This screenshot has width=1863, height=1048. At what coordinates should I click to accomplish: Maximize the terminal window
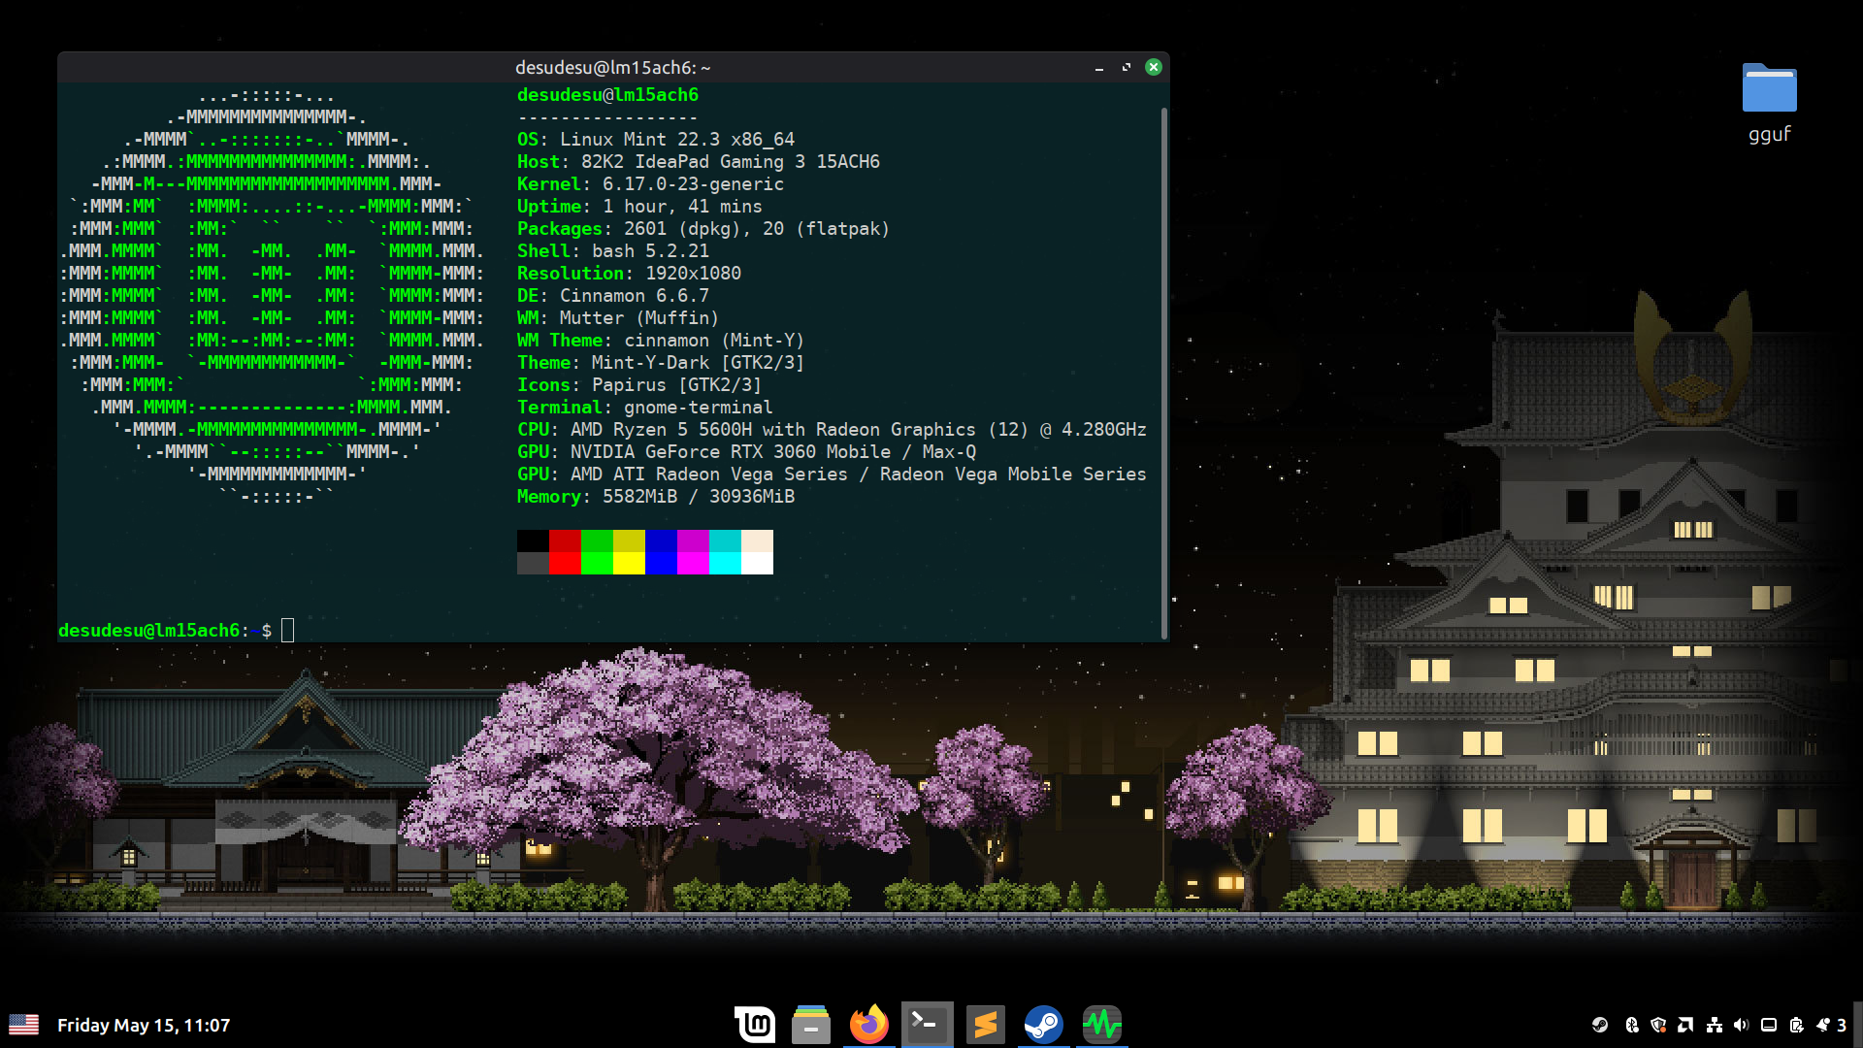click(x=1127, y=68)
